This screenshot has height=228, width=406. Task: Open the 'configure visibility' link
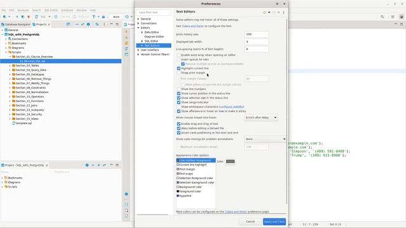point(231,107)
